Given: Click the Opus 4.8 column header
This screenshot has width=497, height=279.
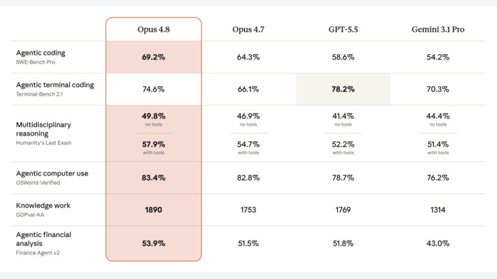Looking at the screenshot, I should click(x=153, y=30).
